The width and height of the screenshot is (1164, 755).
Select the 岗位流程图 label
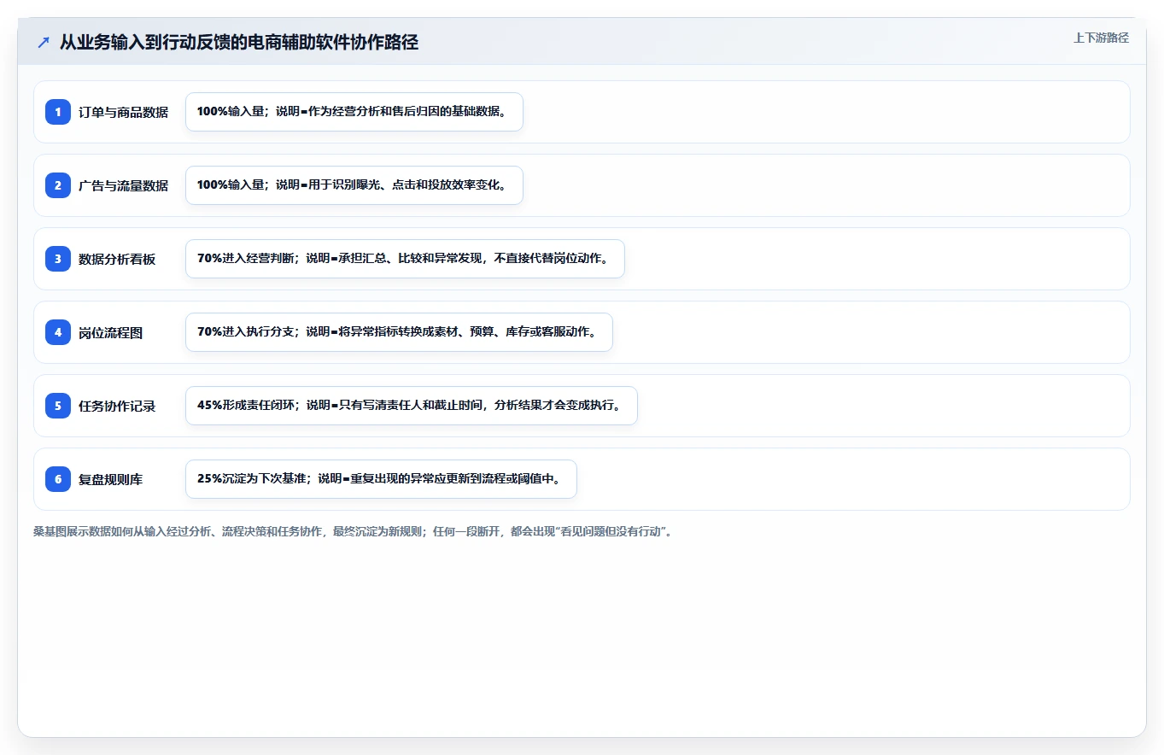pos(110,332)
